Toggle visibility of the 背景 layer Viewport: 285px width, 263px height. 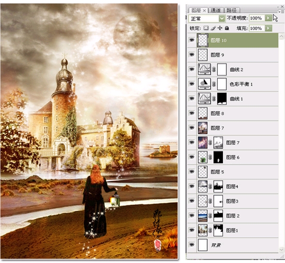tap(192, 245)
